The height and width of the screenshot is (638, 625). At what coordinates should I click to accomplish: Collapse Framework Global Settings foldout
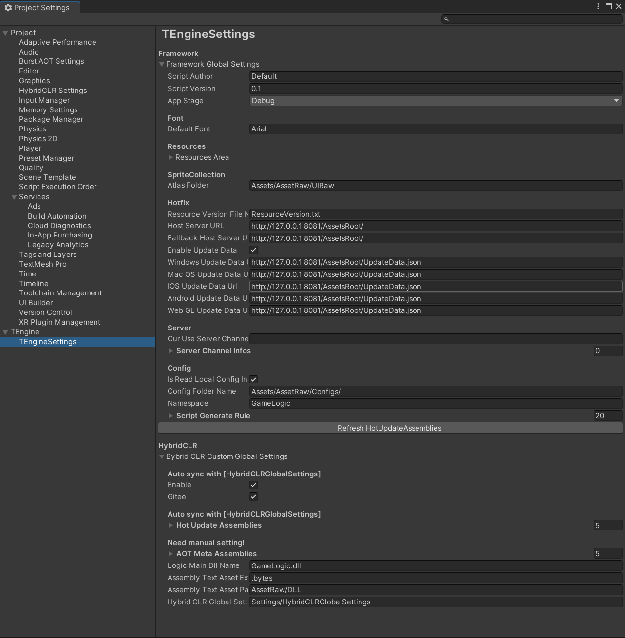click(162, 64)
